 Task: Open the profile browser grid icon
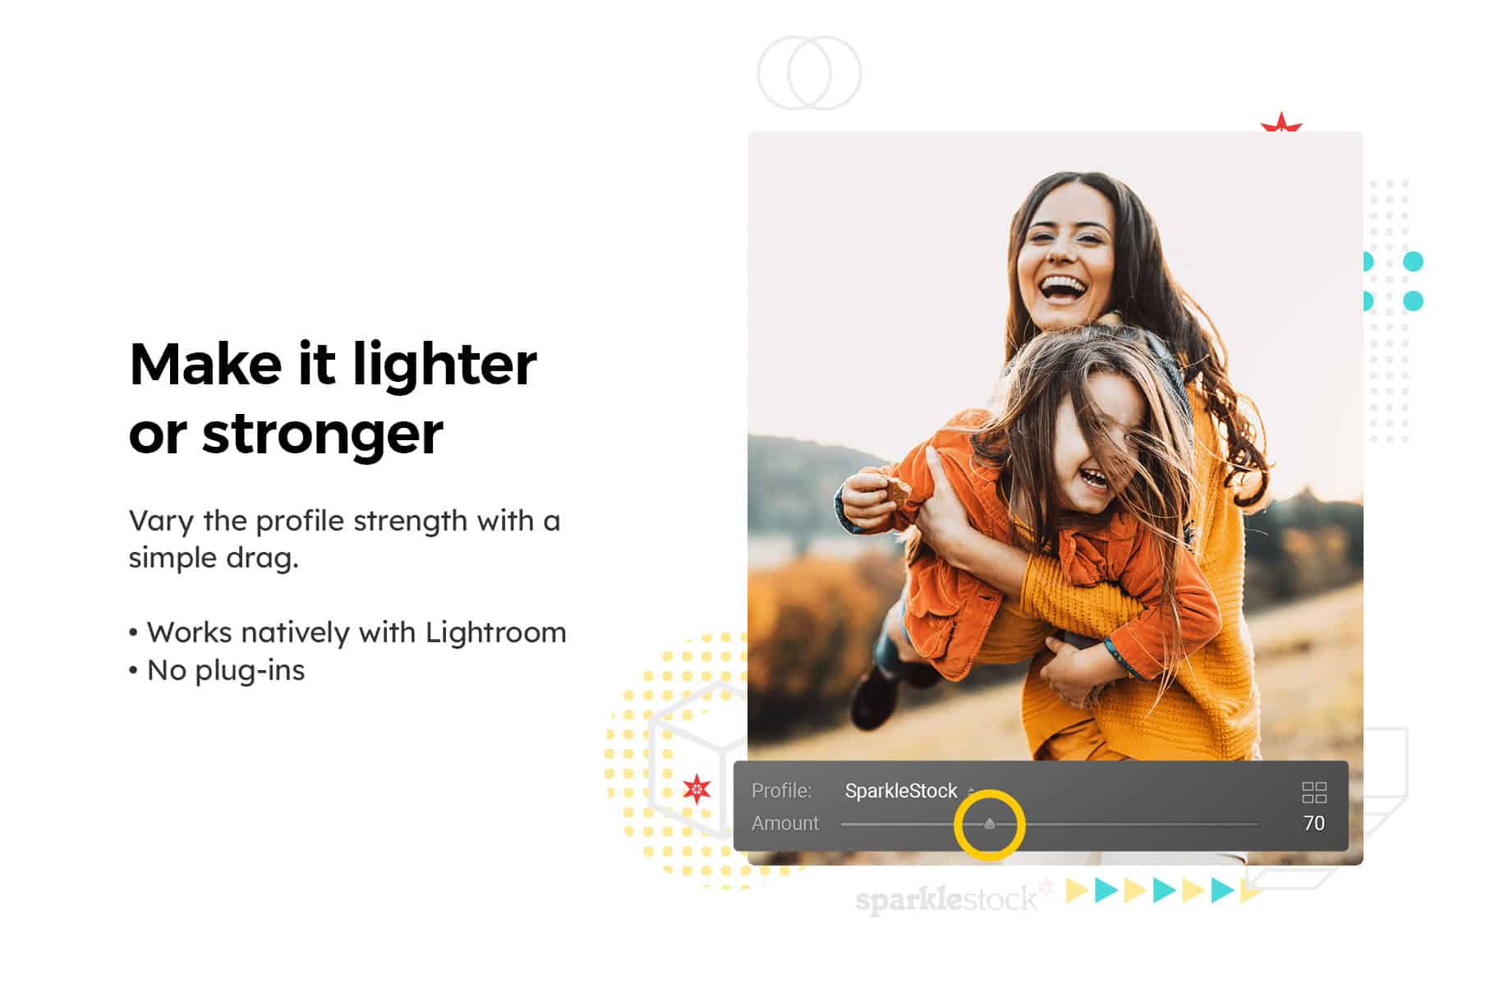1313,792
